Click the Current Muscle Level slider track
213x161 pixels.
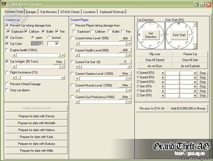click(103, 90)
